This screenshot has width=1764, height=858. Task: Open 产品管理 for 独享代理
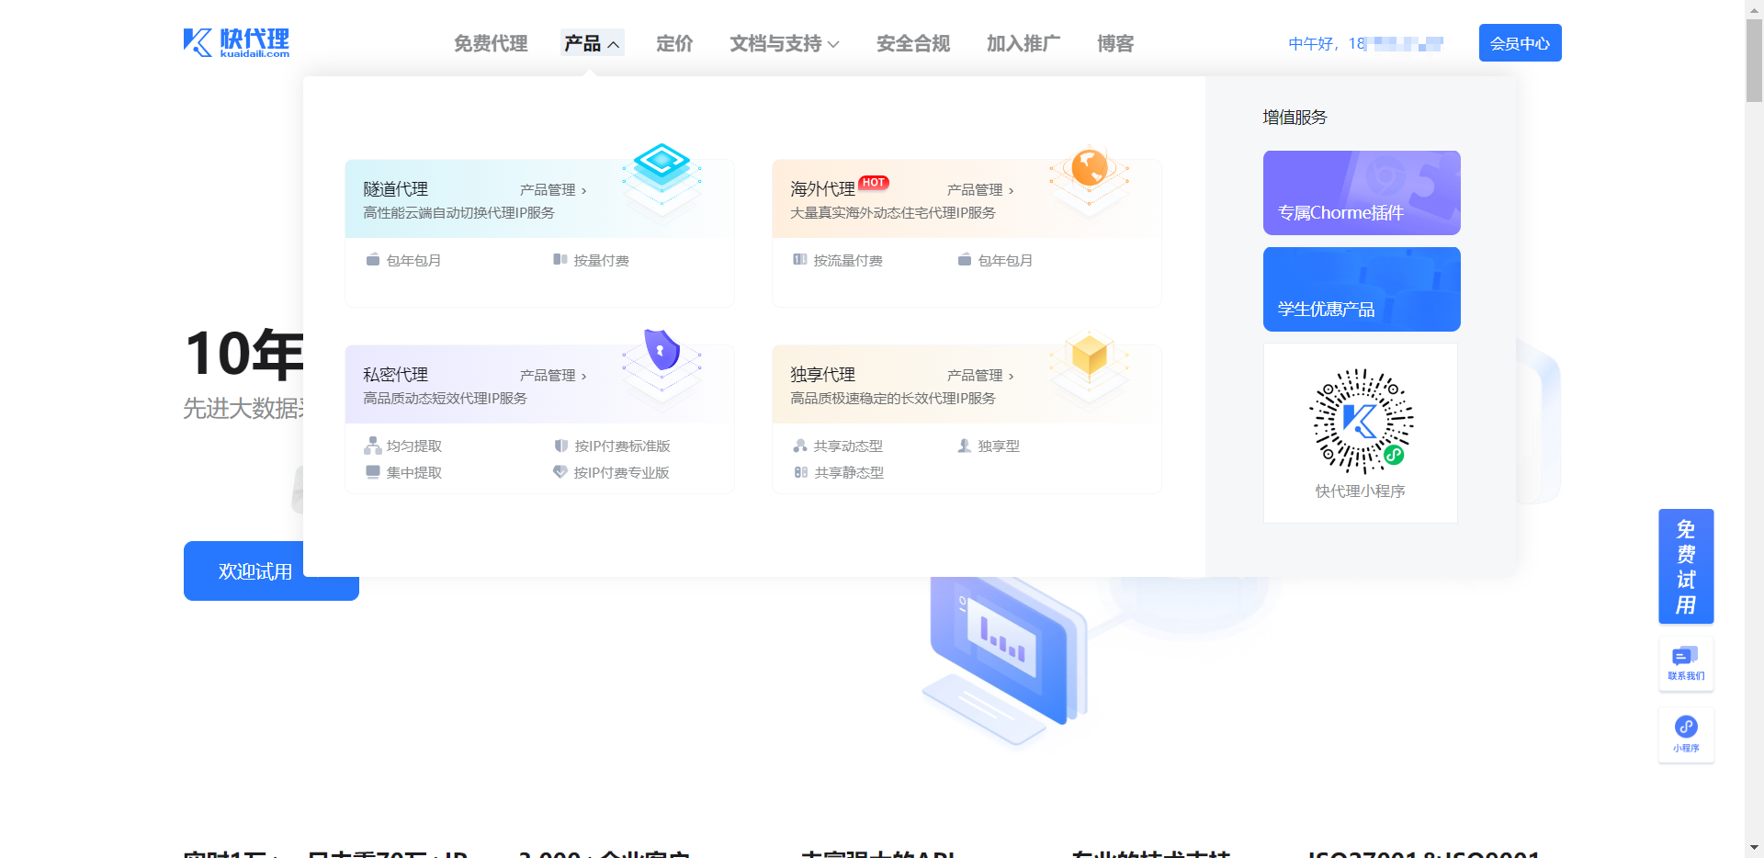point(980,376)
